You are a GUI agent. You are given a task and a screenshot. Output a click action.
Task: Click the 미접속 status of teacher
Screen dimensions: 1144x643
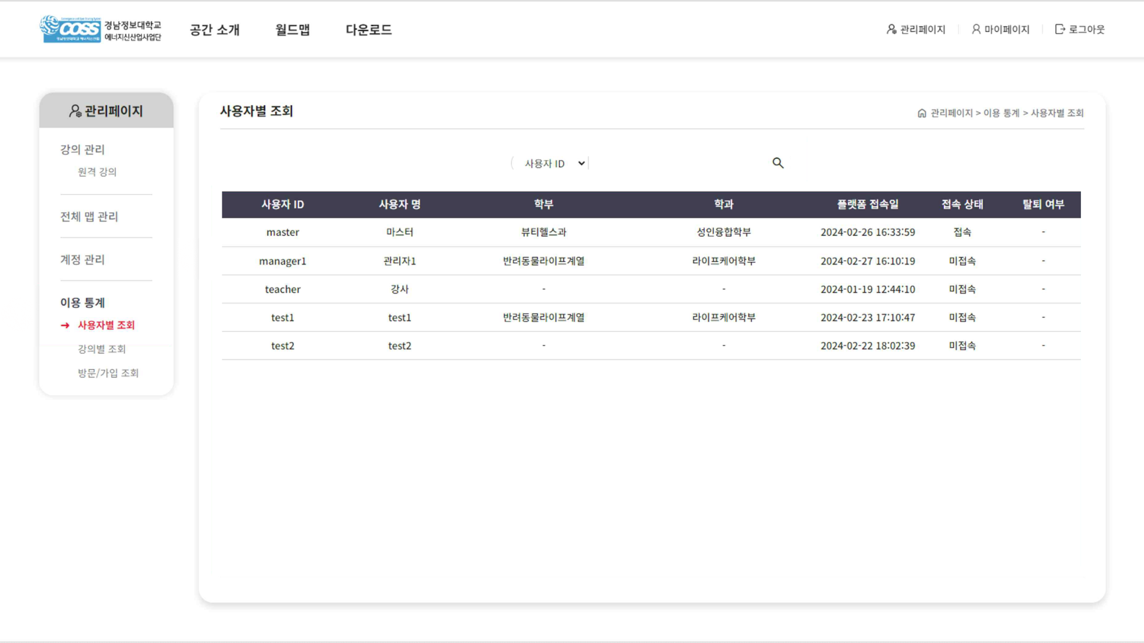[x=962, y=289]
